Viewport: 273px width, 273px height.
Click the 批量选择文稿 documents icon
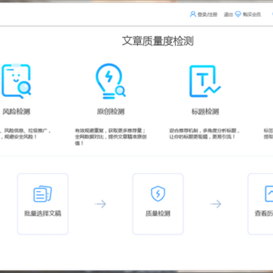[x=42, y=194]
